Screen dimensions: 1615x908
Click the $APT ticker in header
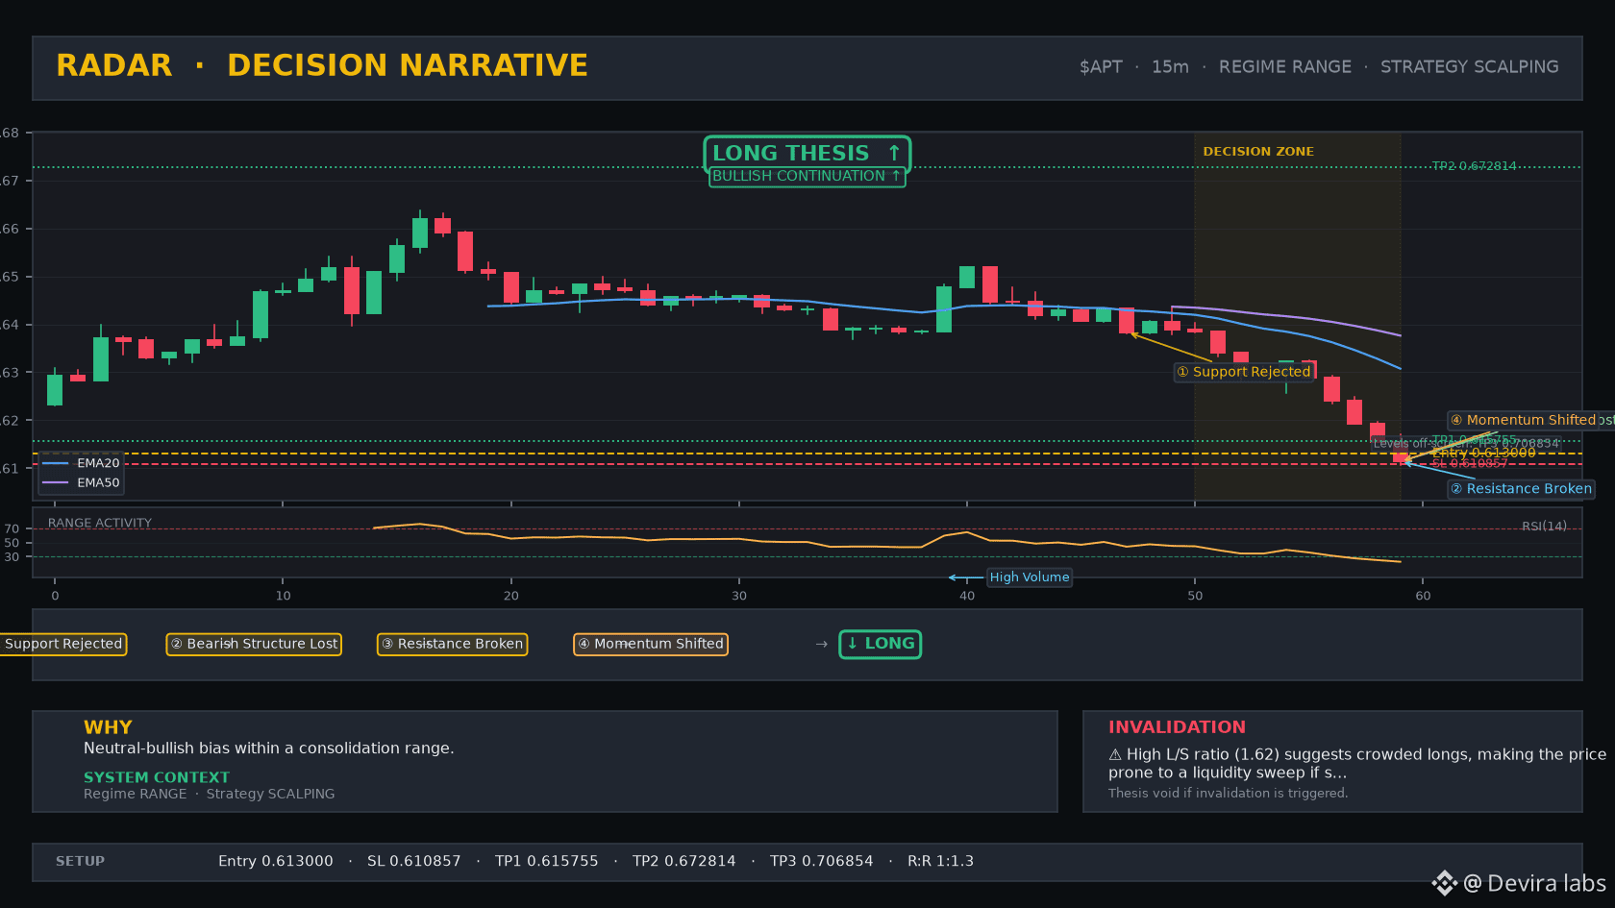[x=1101, y=67]
